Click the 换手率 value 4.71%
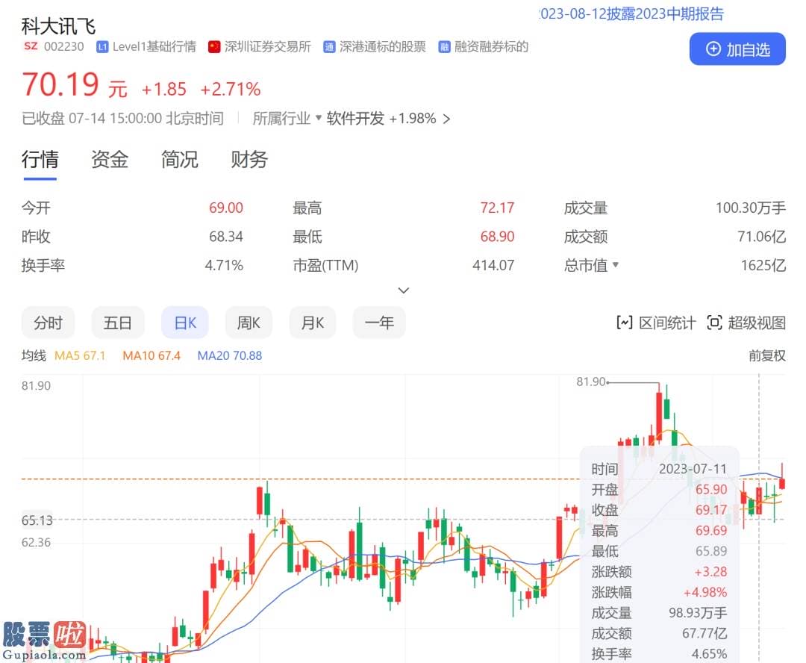Image resolution: width=806 pixels, height=663 pixels. (x=224, y=265)
